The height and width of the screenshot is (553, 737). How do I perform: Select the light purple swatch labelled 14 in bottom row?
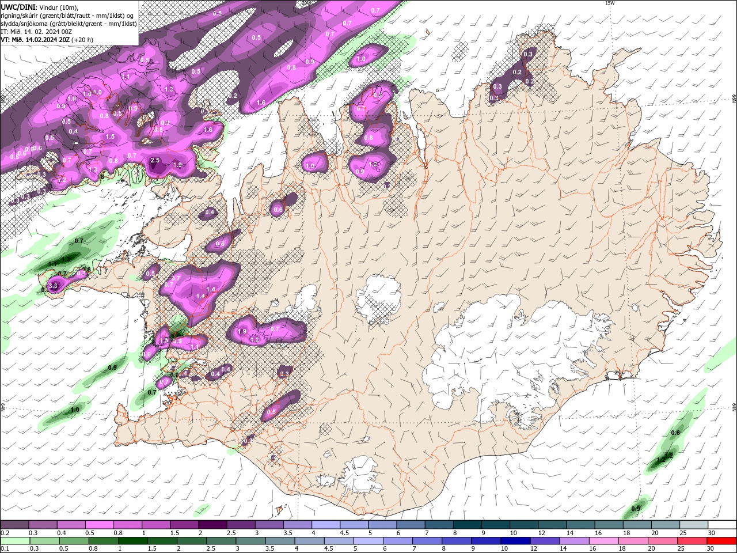click(573, 540)
